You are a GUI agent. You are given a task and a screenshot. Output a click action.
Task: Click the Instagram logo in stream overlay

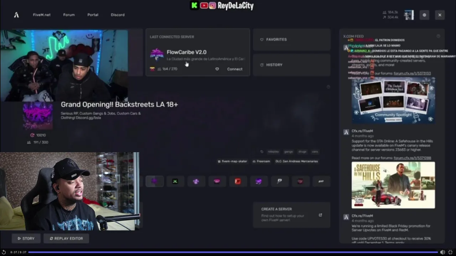click(213, 5)
